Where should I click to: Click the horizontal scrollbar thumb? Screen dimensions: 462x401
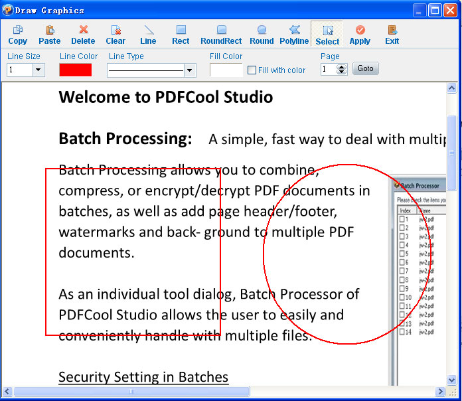coord(131,391)
